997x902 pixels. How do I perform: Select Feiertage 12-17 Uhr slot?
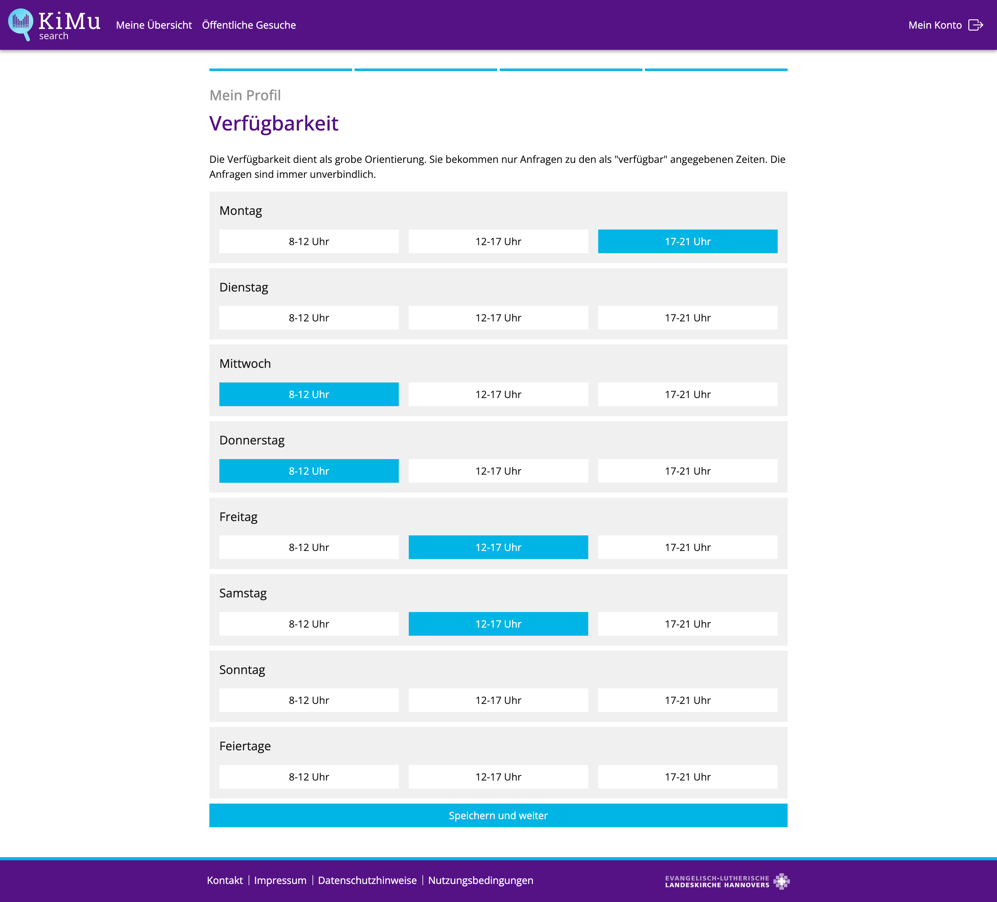(498, 776)
